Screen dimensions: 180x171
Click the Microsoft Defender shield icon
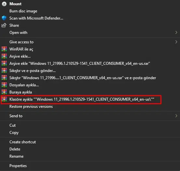4,18
